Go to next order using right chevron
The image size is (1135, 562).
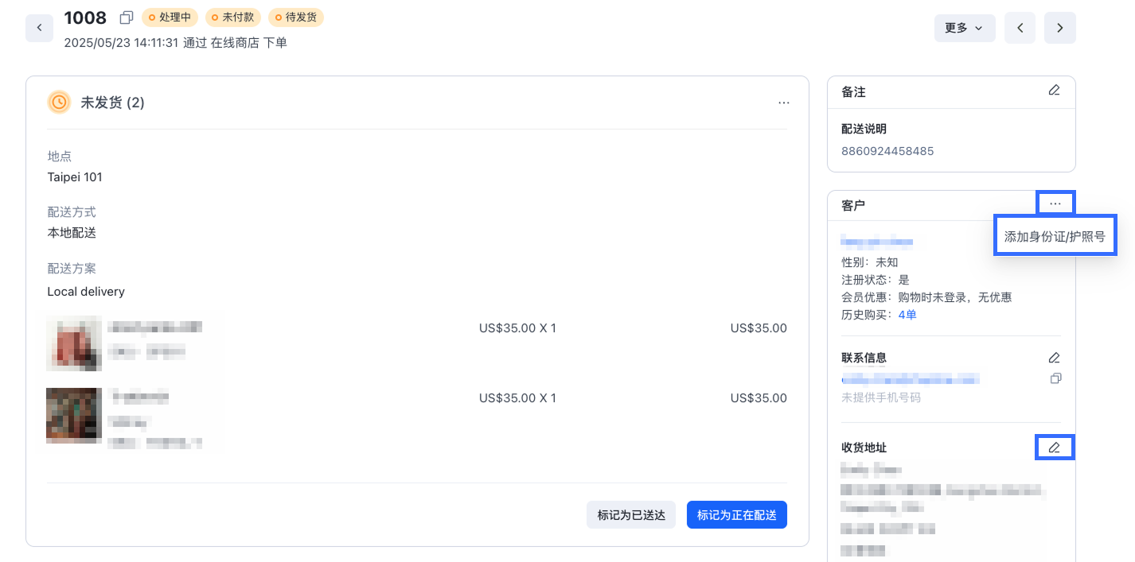[1059, 28]
